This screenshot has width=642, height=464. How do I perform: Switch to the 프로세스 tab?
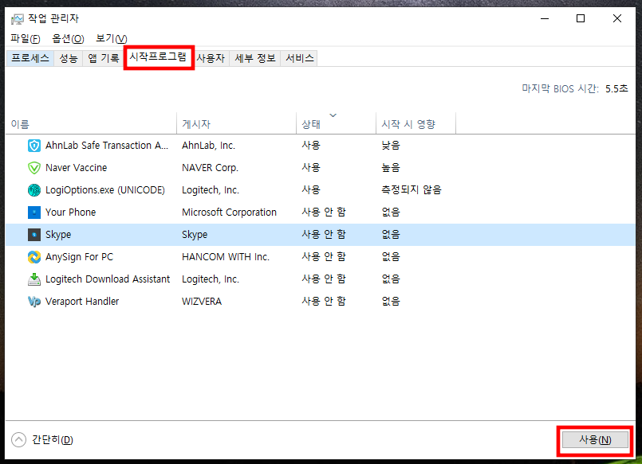pyautogui.click(x=30, y=58)
